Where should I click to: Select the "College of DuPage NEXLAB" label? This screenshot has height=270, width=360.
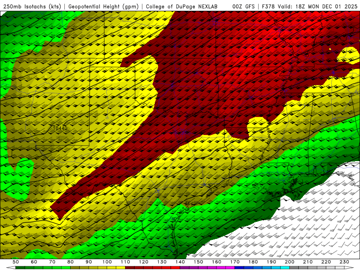tap(182, 6)
